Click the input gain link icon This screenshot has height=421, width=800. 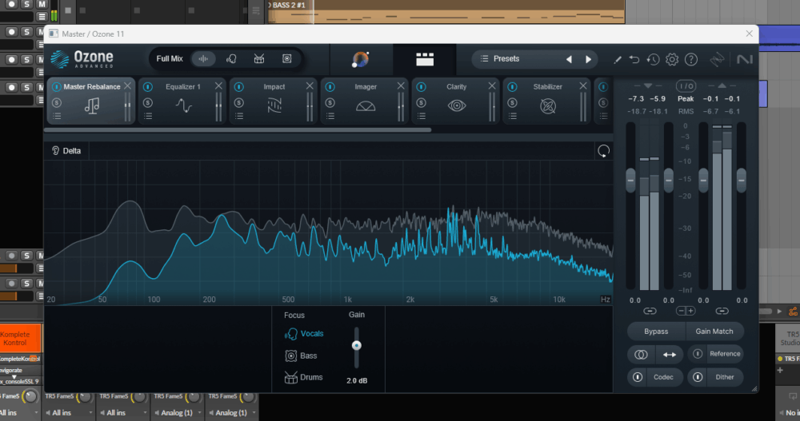tap(650, 311)
